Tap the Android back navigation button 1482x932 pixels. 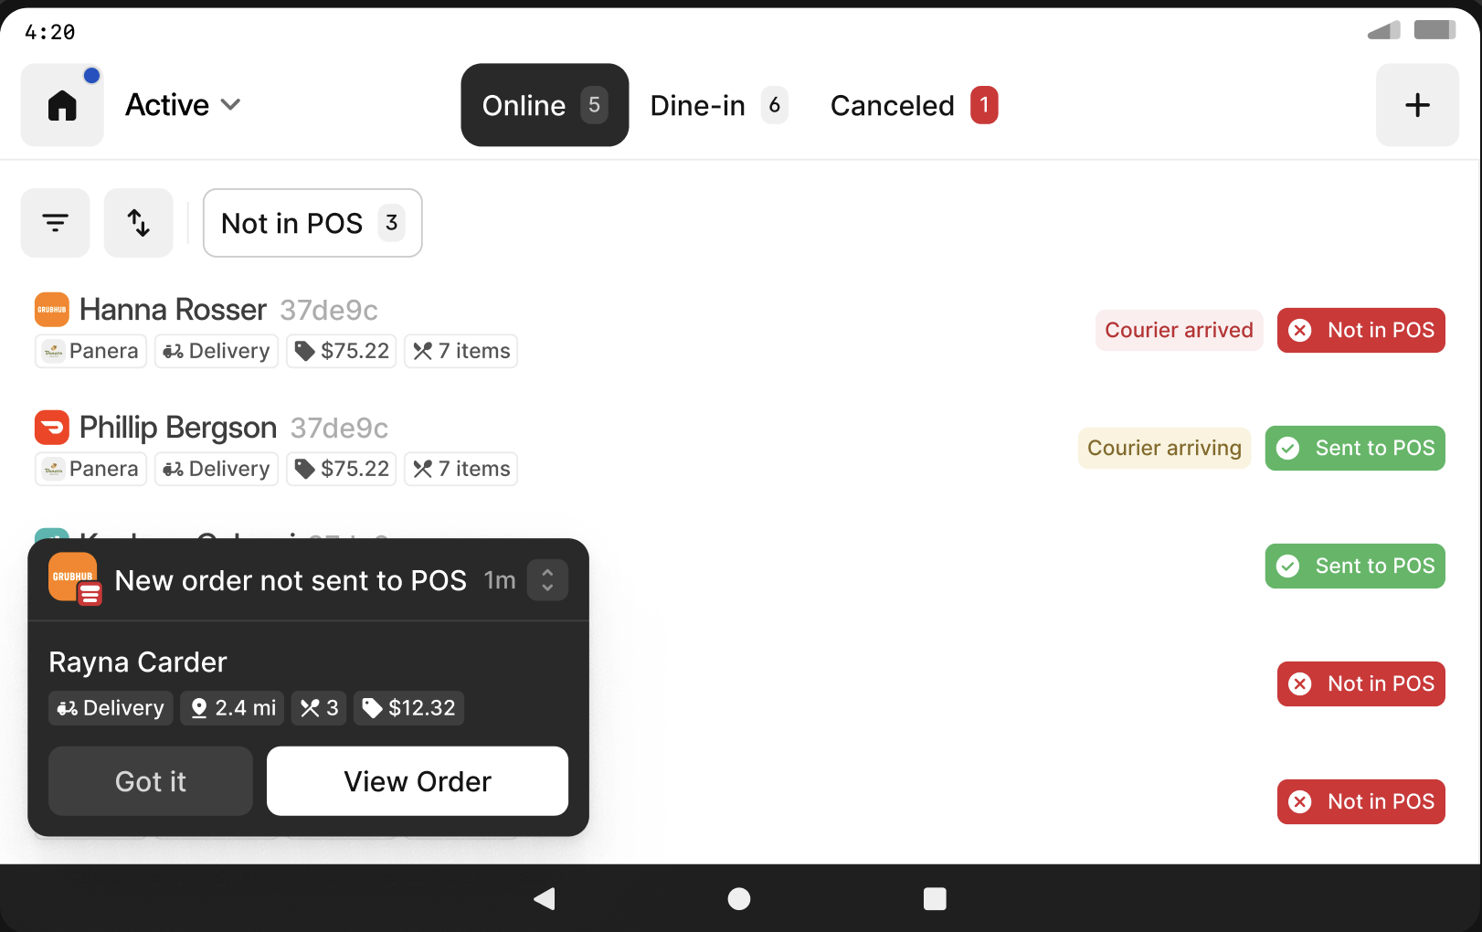click(x=545, y=899)
